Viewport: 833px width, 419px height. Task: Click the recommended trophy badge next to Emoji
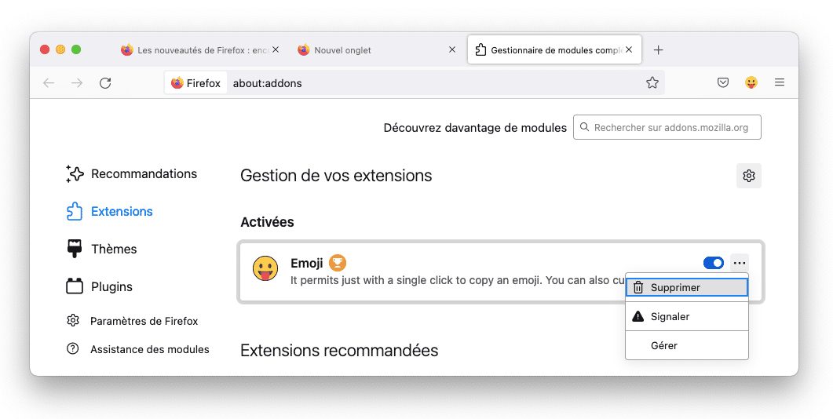[338, 262]
